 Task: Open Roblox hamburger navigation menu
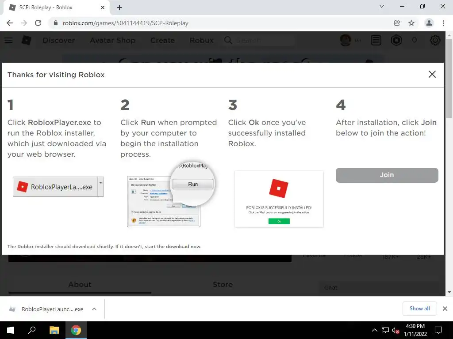(8, 40)
